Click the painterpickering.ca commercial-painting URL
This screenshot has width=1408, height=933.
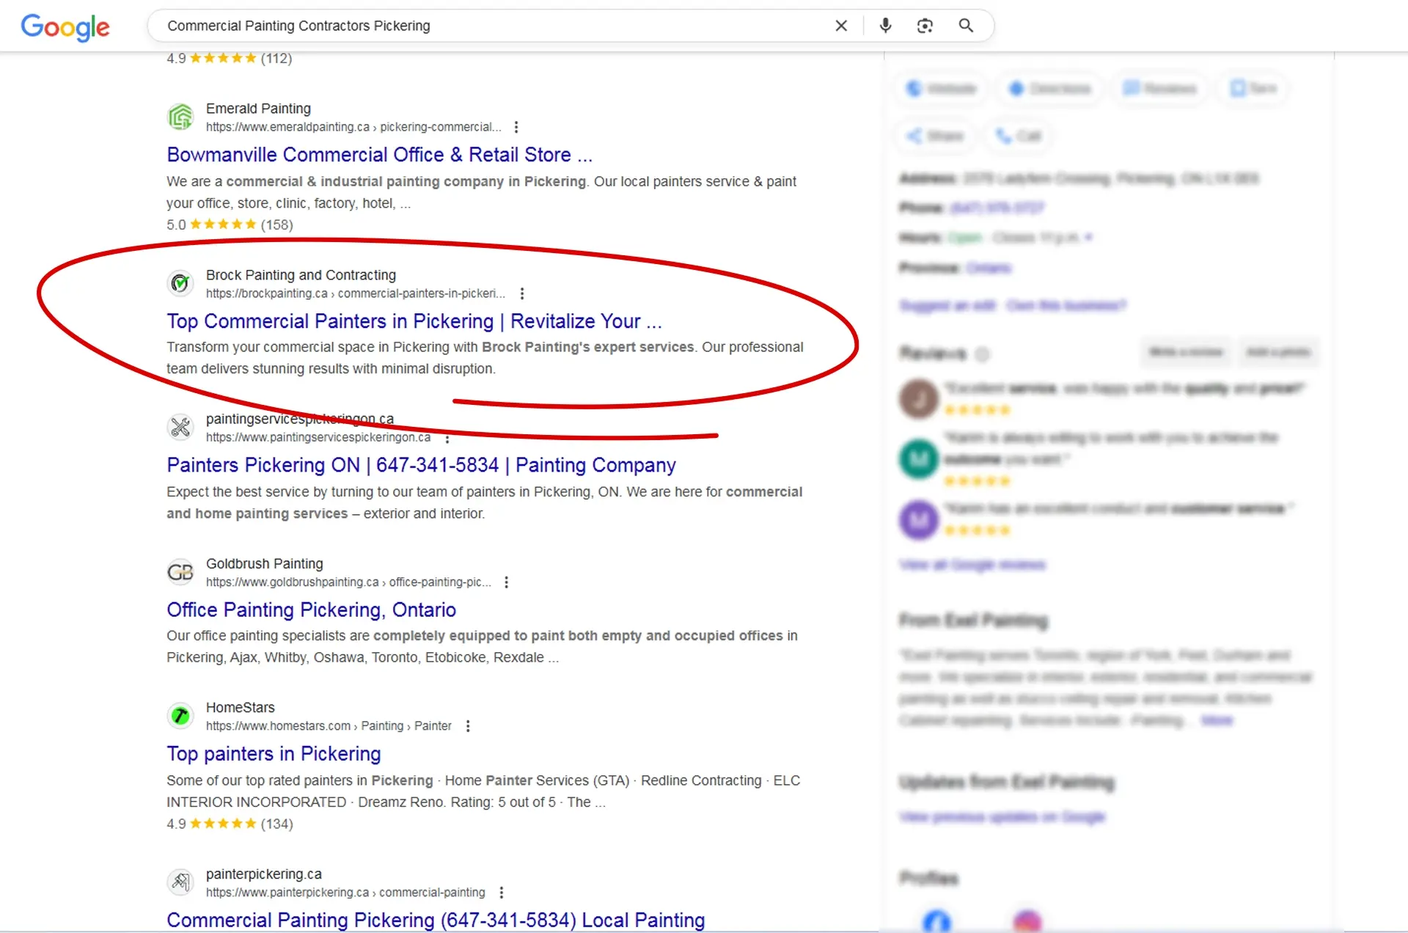[x=345, y=892]
